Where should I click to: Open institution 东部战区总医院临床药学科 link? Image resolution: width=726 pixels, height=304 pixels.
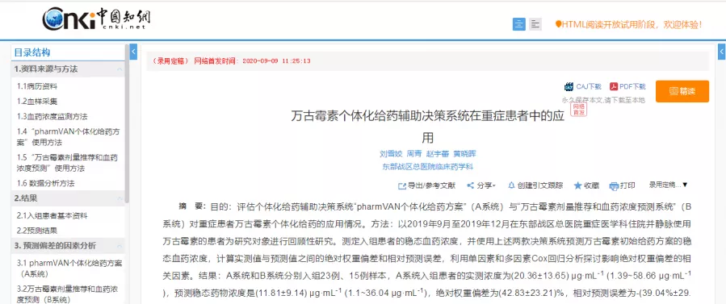click(427, 167)
